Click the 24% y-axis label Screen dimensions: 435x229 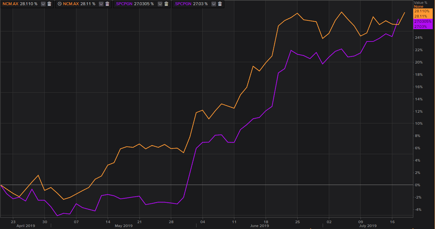[418, 38]
